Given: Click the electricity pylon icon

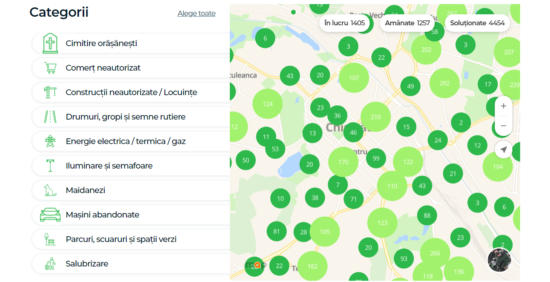Looking at the screenshot, I should [x=50, y=141].
